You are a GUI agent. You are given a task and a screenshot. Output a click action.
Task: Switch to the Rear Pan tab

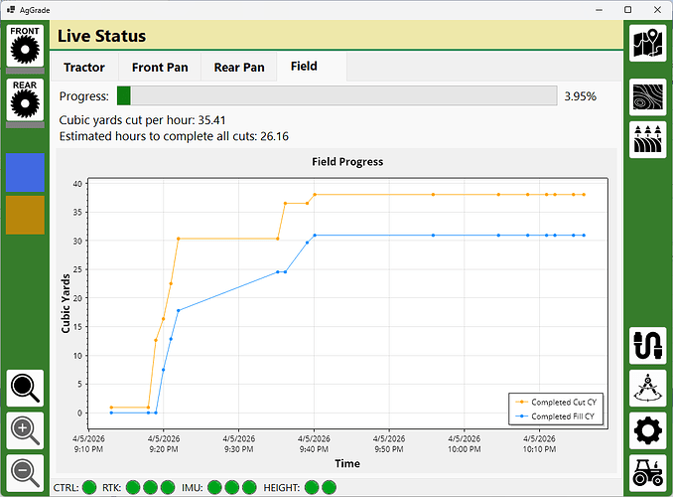[x=239, y=68]
